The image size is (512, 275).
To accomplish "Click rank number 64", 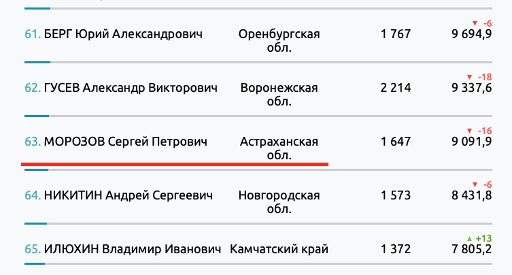I will [32, 195].
